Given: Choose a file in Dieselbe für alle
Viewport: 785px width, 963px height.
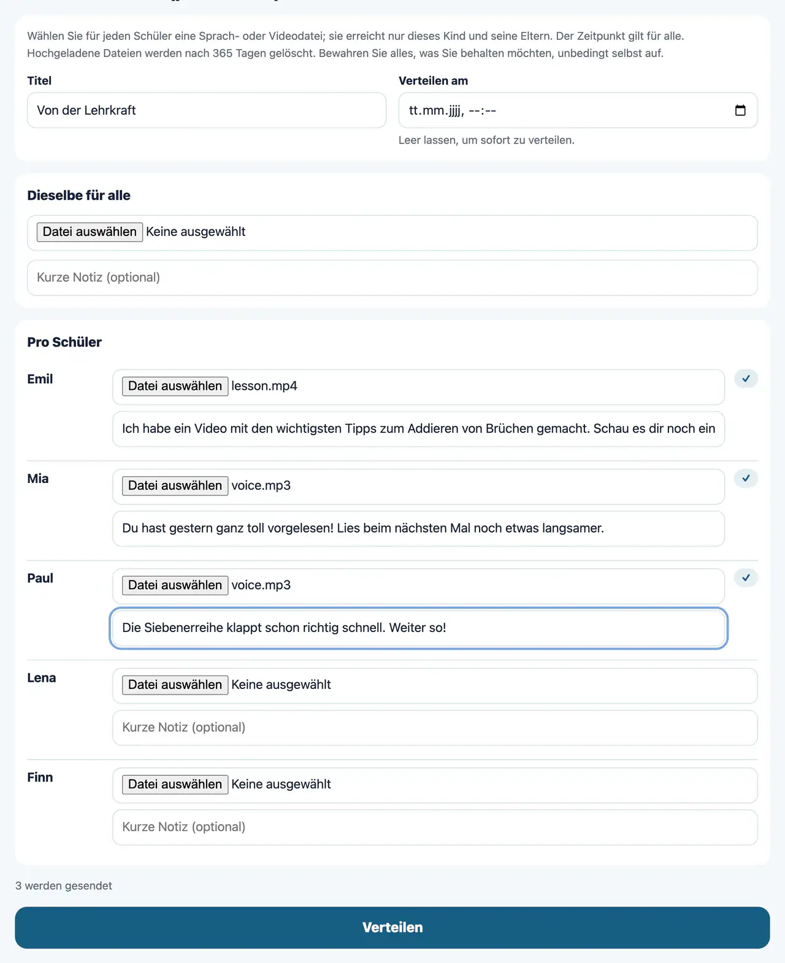Looking at the screenshot, I should [x=90, y=232].
